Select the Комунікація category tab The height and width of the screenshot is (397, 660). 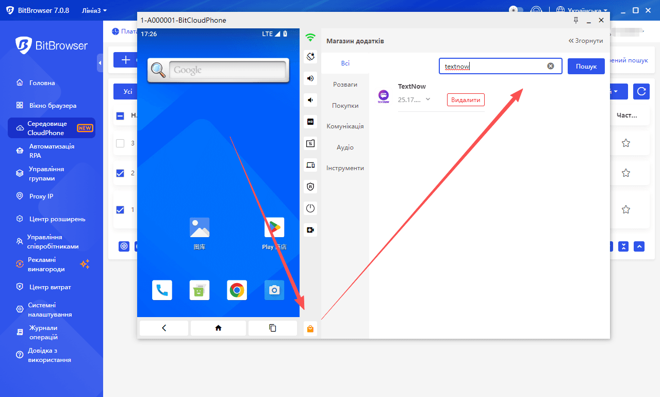click(345, 126)
